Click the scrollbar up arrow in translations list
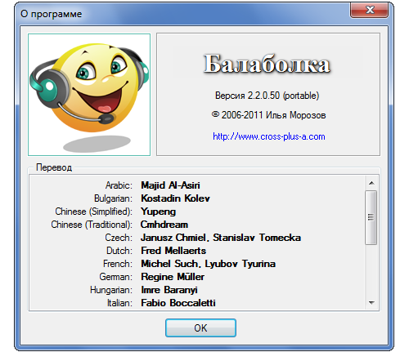 [x=371, y=183]
